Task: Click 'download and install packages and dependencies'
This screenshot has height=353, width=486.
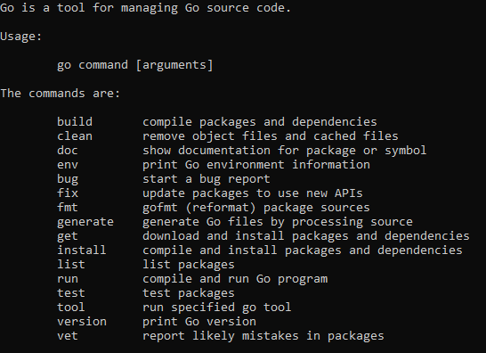Action: tap(306, 236)
